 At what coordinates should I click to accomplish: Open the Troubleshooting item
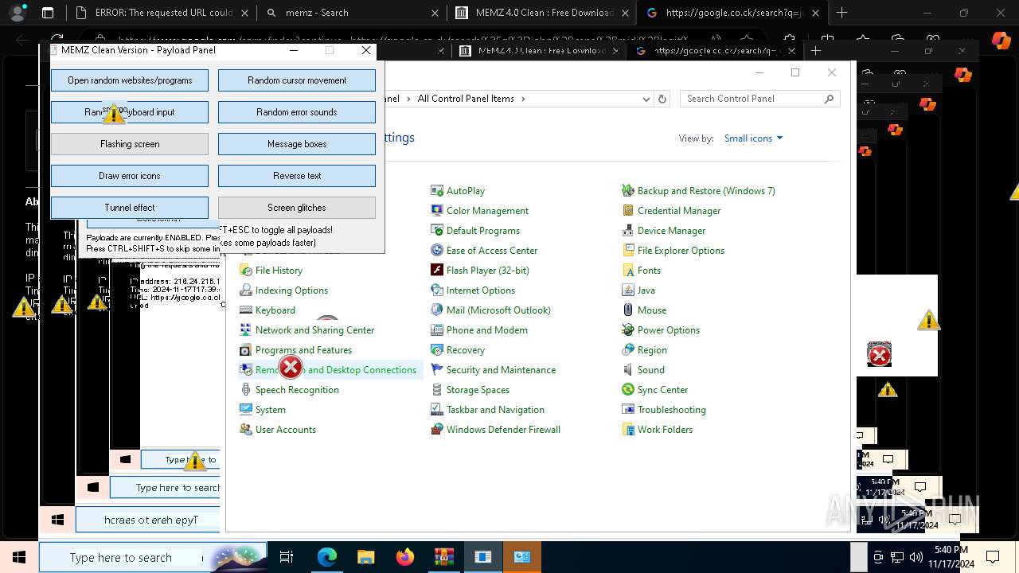(671, 410)
